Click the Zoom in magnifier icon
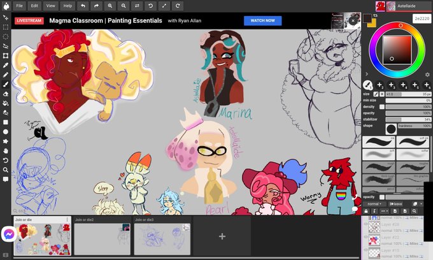This screenshot has width=433, height=260. coord(110,6)
